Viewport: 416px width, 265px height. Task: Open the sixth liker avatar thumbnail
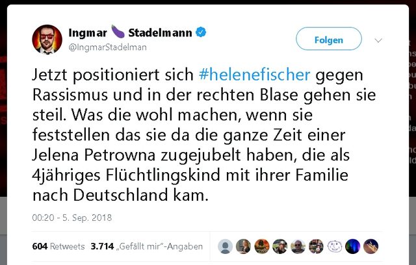tap(317, 246)
